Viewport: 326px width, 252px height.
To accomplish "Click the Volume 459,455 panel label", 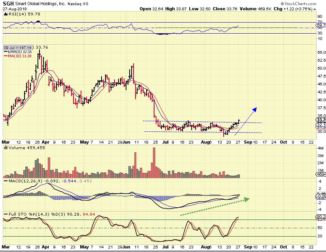I will click(27, 148).
